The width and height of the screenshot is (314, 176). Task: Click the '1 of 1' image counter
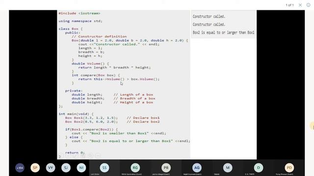289,5
